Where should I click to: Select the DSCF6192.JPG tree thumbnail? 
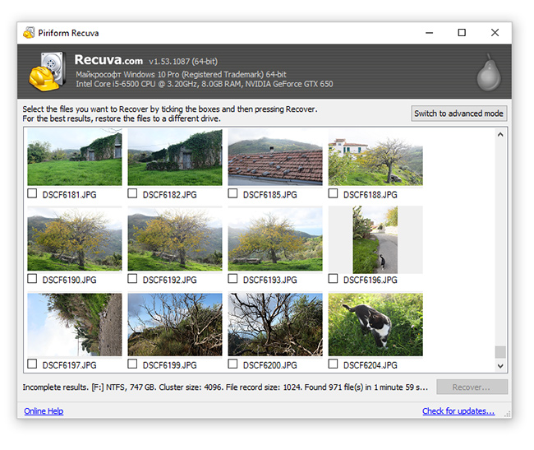[x=175, y=239]
